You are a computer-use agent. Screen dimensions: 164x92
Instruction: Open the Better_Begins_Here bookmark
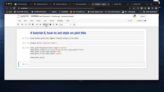pyautogui.click(x=95, y=12)
